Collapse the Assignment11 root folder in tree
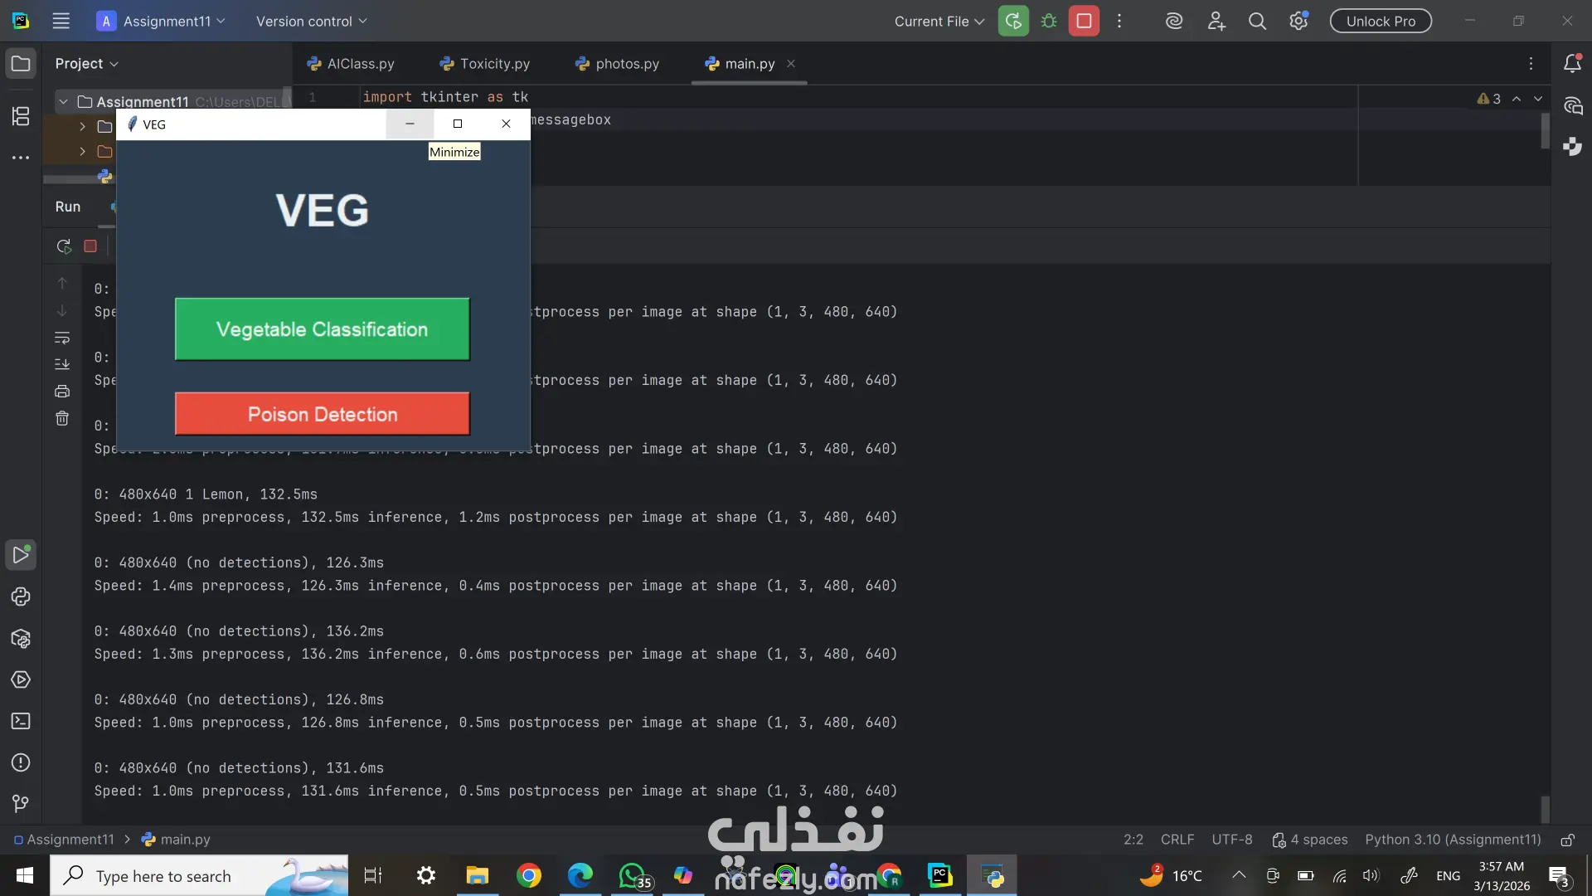The width and height of the screenshot is (1592, 896). pos(63,102)
